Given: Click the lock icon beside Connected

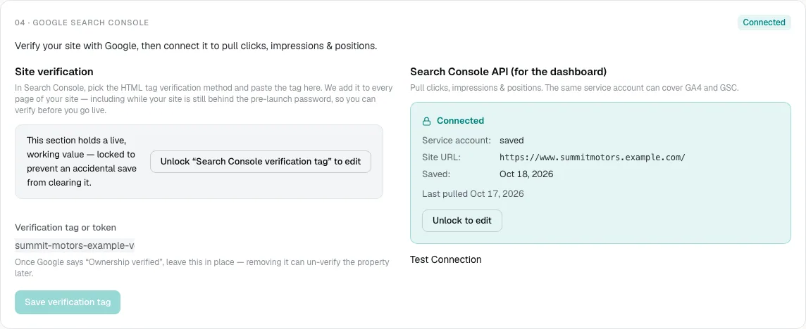Looking at the screenshot, I should (426, 121).
